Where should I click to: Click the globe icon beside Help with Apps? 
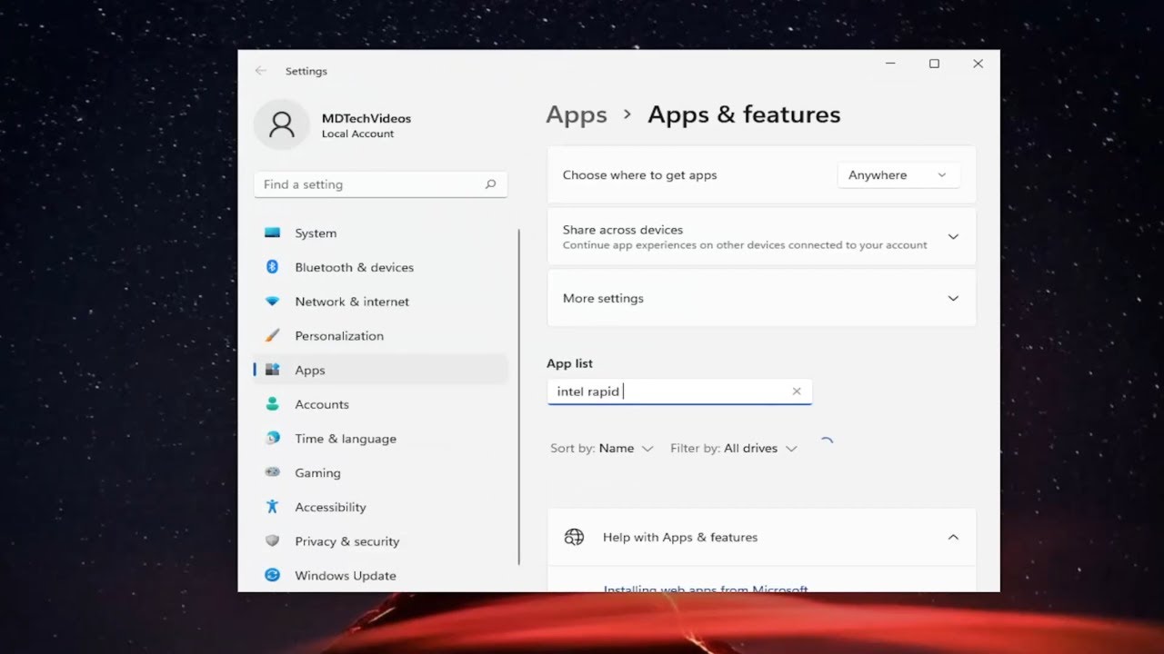[x=574, y=537]
